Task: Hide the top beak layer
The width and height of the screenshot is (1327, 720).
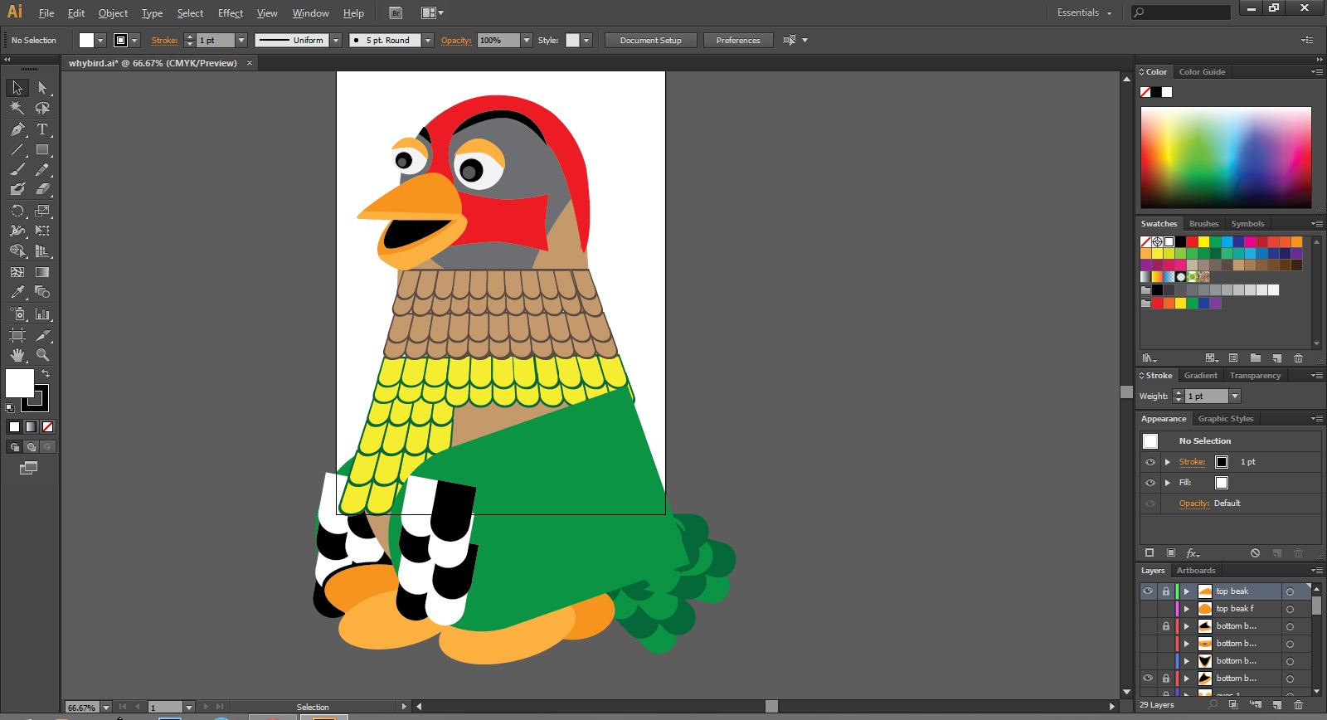Action: [1148, 591]
